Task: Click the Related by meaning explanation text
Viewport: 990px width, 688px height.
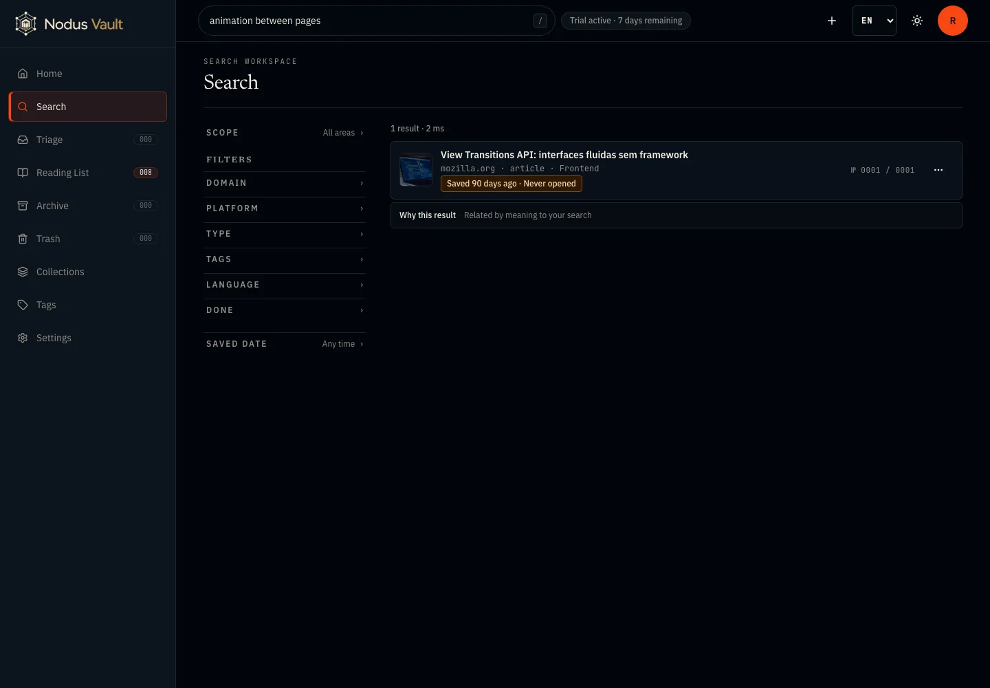Action: 528,215
